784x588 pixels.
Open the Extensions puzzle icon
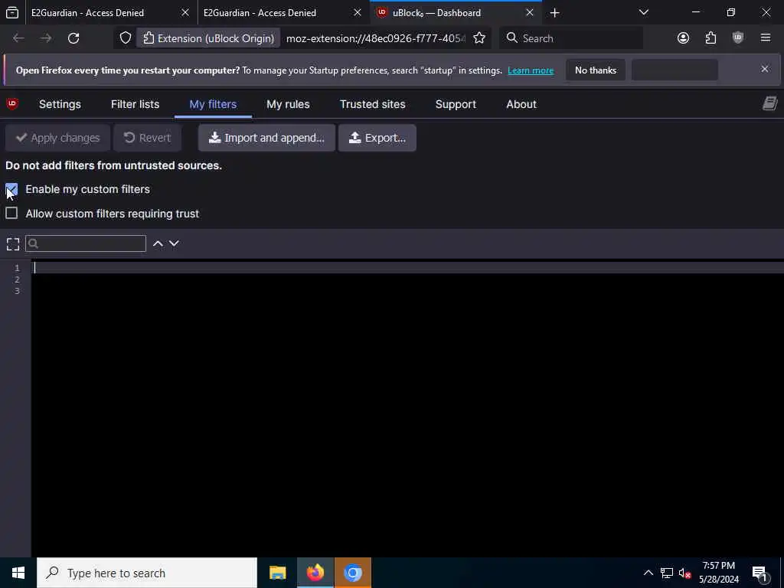tap(710, 38)
